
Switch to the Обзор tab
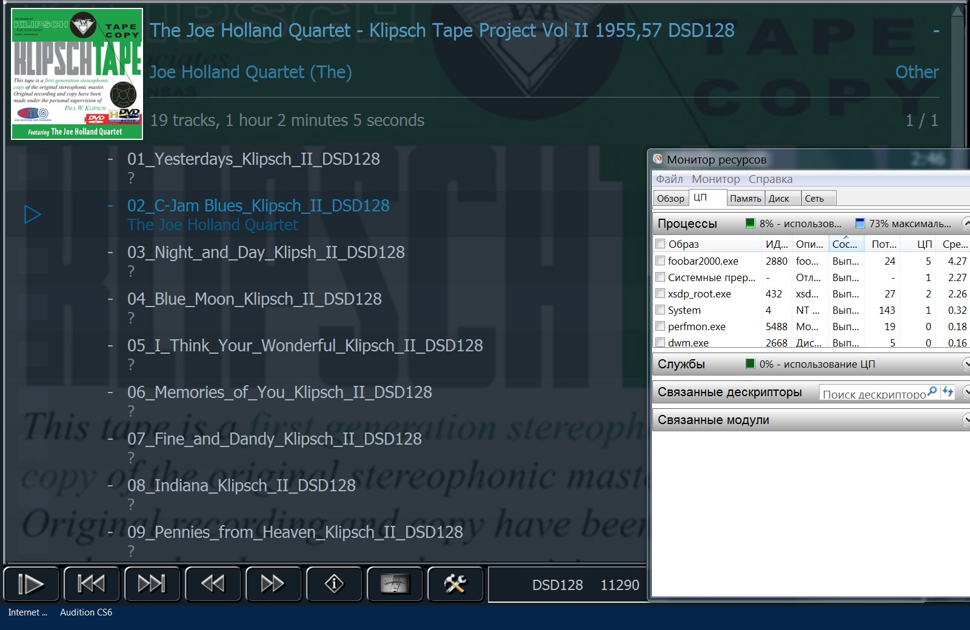671,199
